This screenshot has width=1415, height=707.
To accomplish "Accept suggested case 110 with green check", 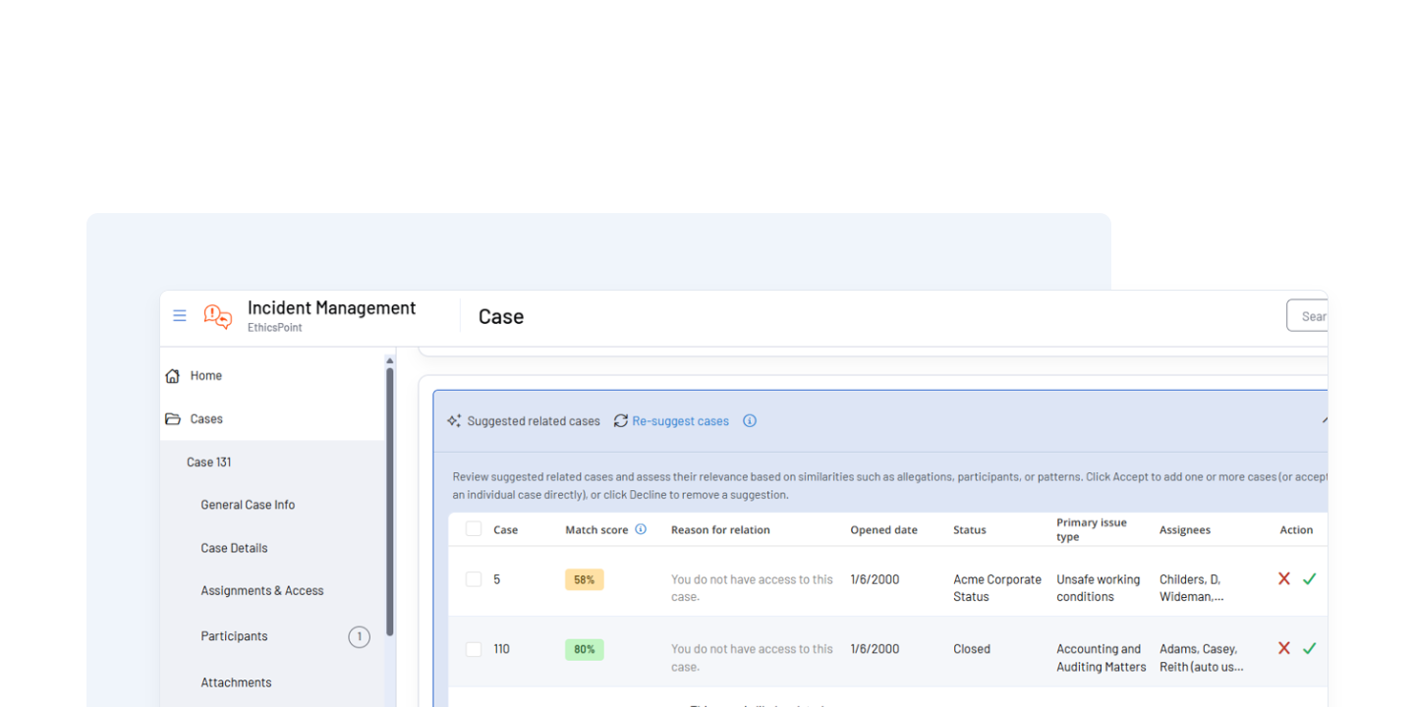I will pyautogui.click(x=1310, y=648).
